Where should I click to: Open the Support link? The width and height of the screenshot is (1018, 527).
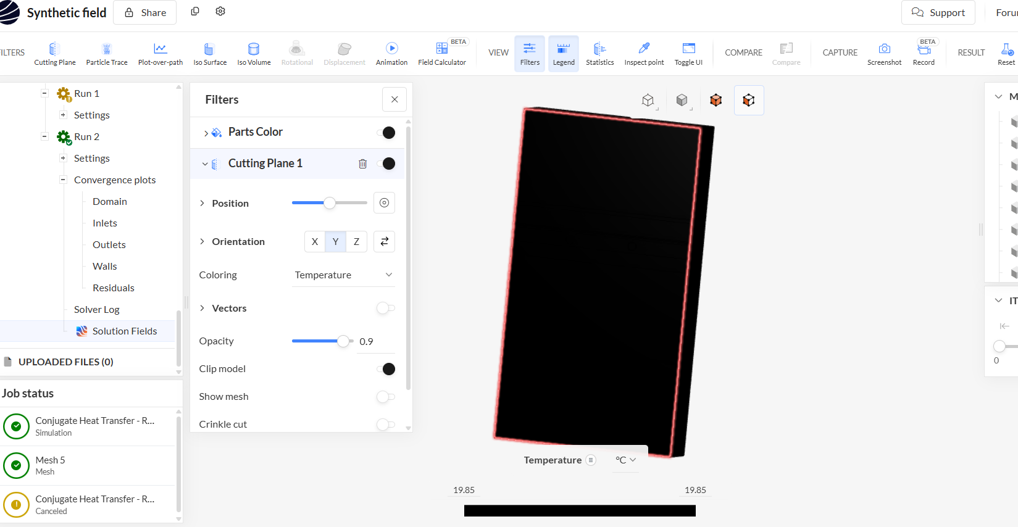tap(938, 12)
